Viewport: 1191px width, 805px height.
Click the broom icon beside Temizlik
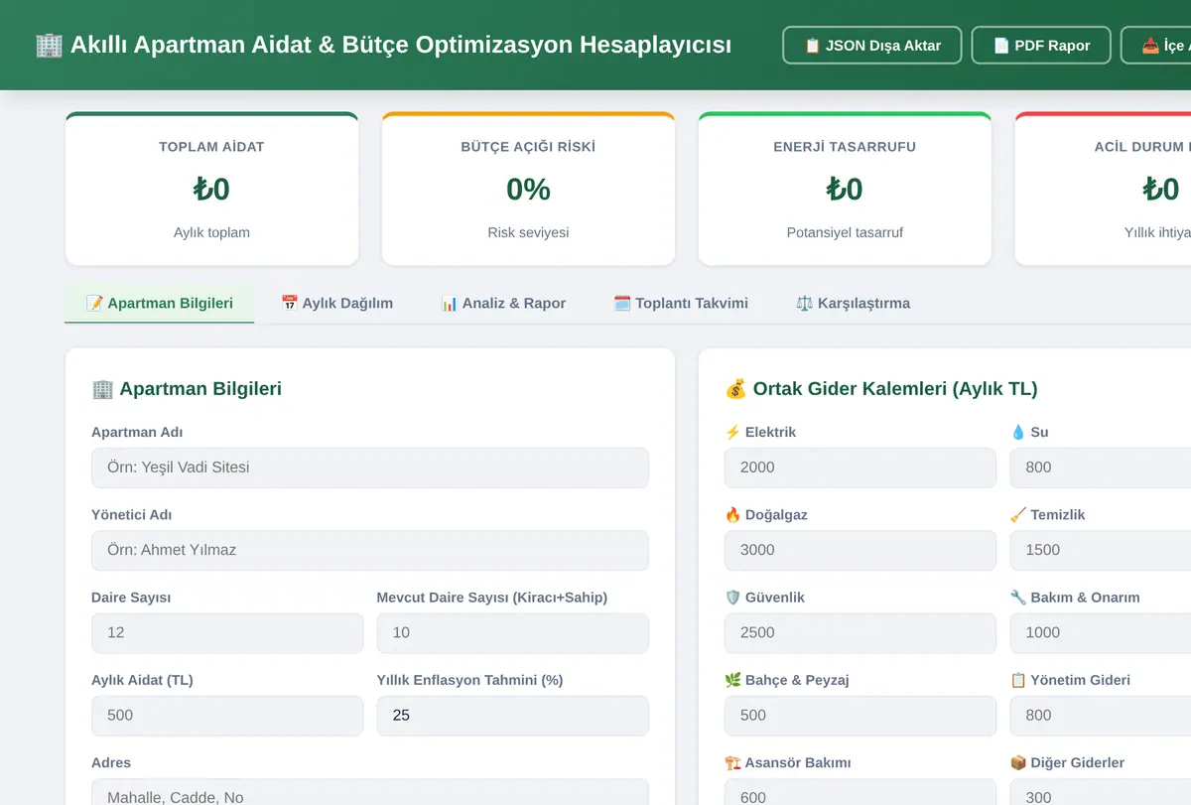point(1018,514)
